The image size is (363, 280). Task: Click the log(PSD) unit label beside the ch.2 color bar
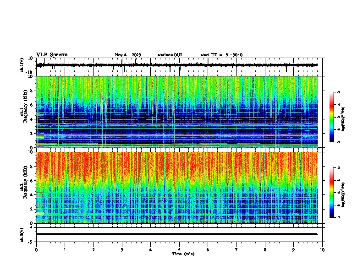pos(343,194)
